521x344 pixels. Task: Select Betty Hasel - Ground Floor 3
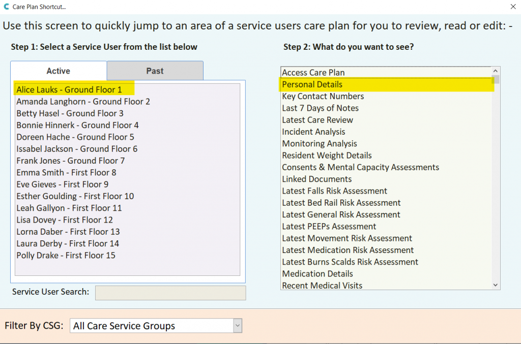70,113
